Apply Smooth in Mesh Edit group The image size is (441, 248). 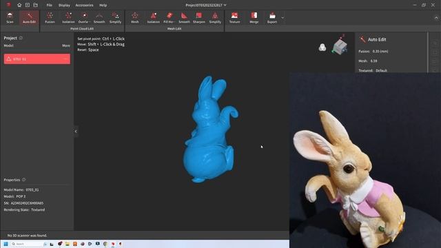pos(184,18)
